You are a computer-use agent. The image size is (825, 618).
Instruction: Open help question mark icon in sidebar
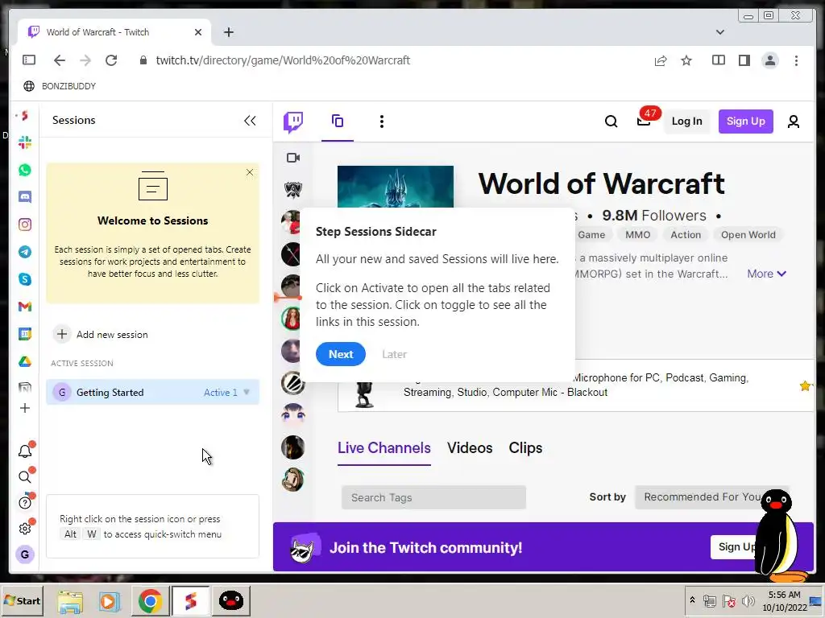[25, 503]
